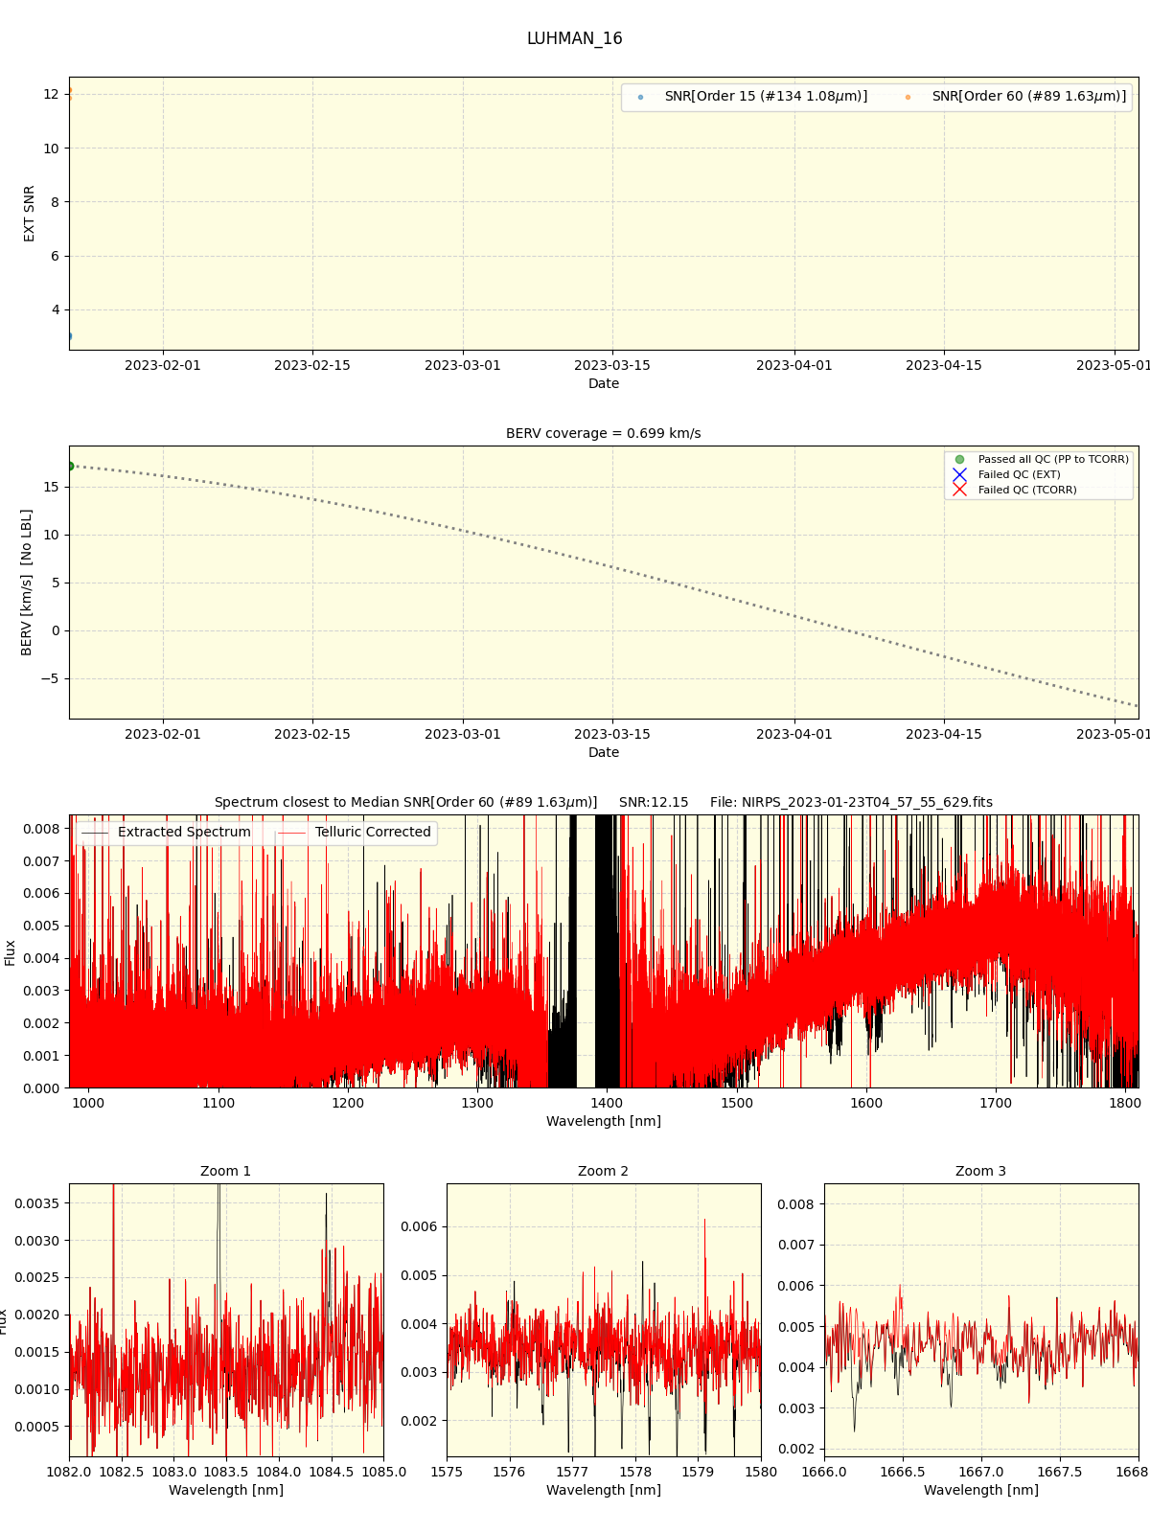Select SNR Order 60 legend entry
The height and width of the screenshot is (1533, 1150).
1016,97
